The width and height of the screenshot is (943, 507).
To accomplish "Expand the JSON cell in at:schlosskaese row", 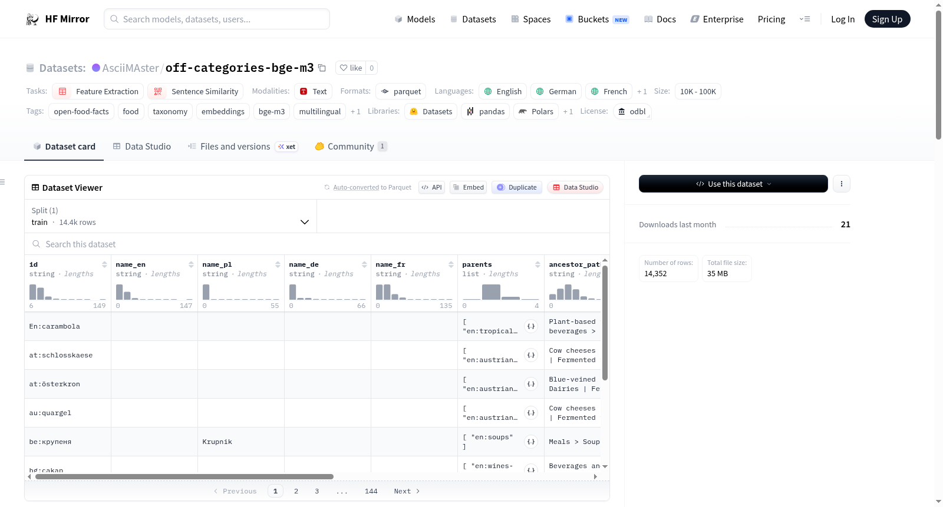I will (x=531, y=355).
